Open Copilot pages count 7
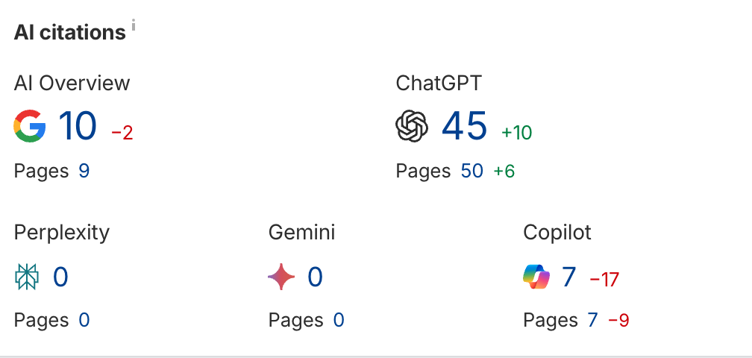Image resolution: width=752 pixels, height=358 pixels. (x=592, y=321)
